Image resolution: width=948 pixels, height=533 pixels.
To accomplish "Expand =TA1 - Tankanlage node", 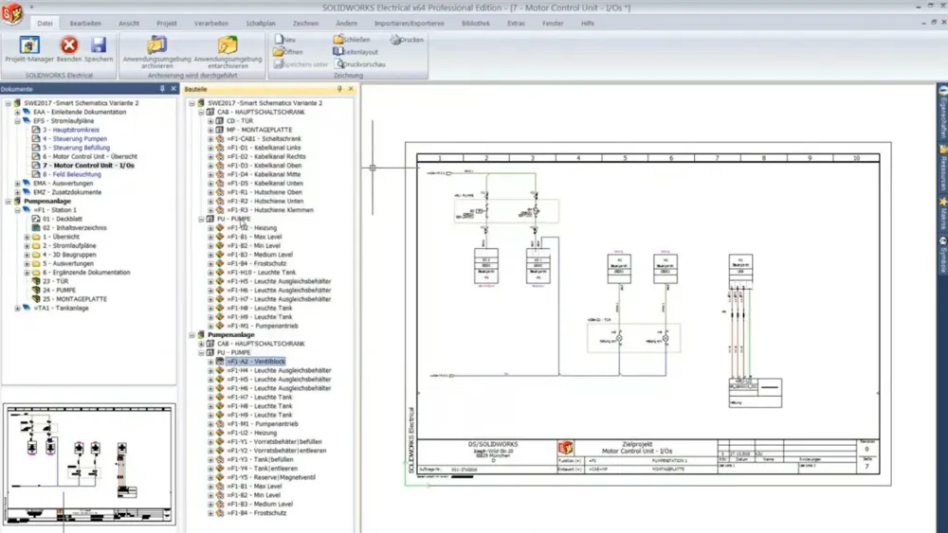I will [17, 309].
